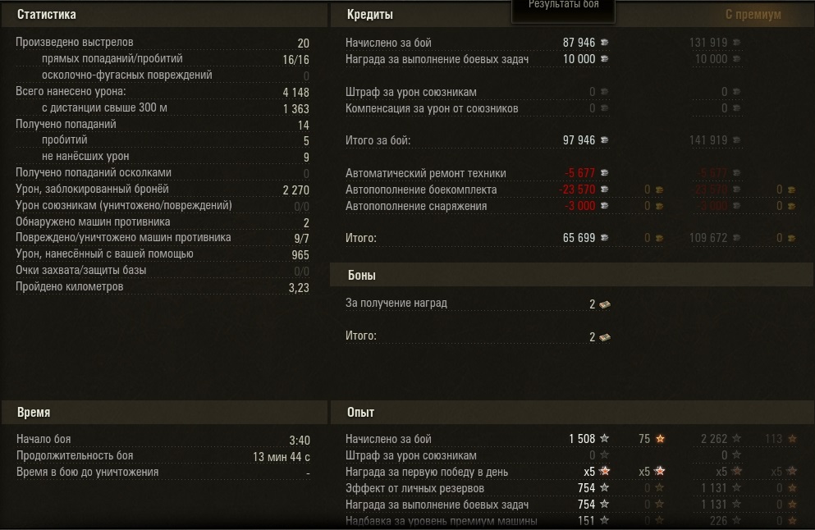Click the Опыт section header
This screenshot has width=815, height=530.
360,412
